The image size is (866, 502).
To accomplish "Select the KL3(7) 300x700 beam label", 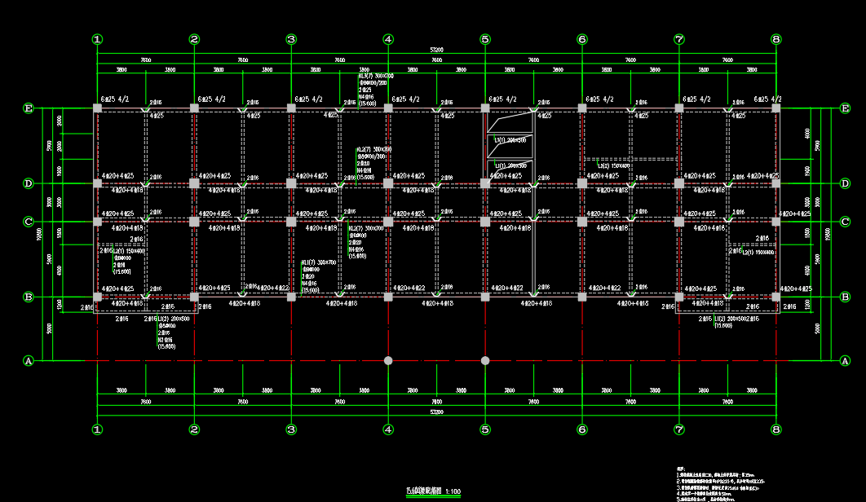I will (376, 76).
